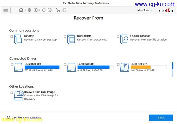Click the 'Local Disk (F:)' label

pyautogui.click(x=139, y=64)
